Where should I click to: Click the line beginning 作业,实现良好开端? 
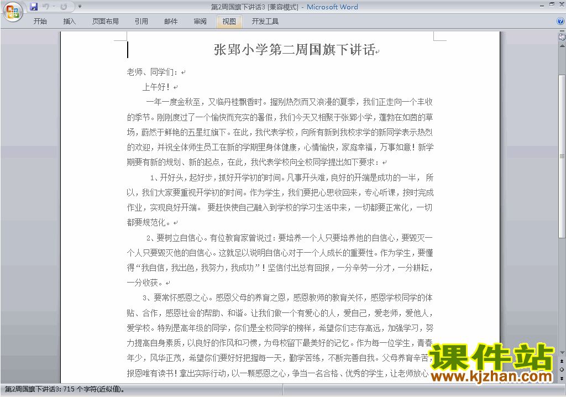280,208
